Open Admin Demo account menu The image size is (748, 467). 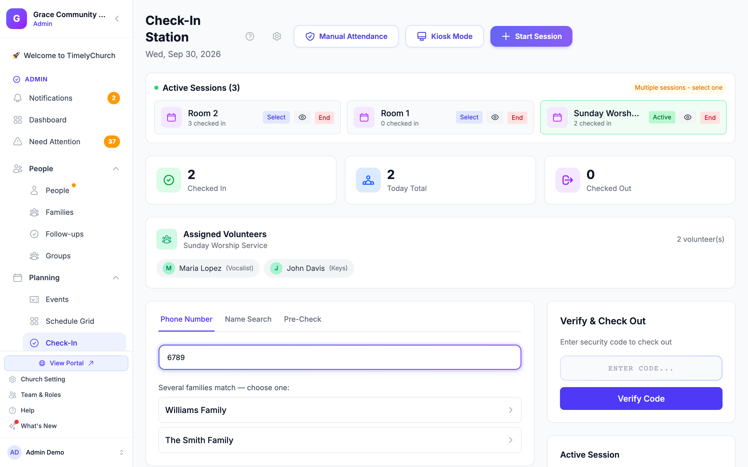[x=66, y=452]
